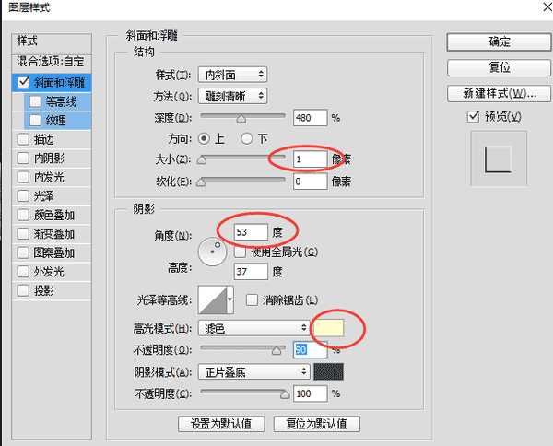Click the 新建样式(W)... button

point(499,93)
